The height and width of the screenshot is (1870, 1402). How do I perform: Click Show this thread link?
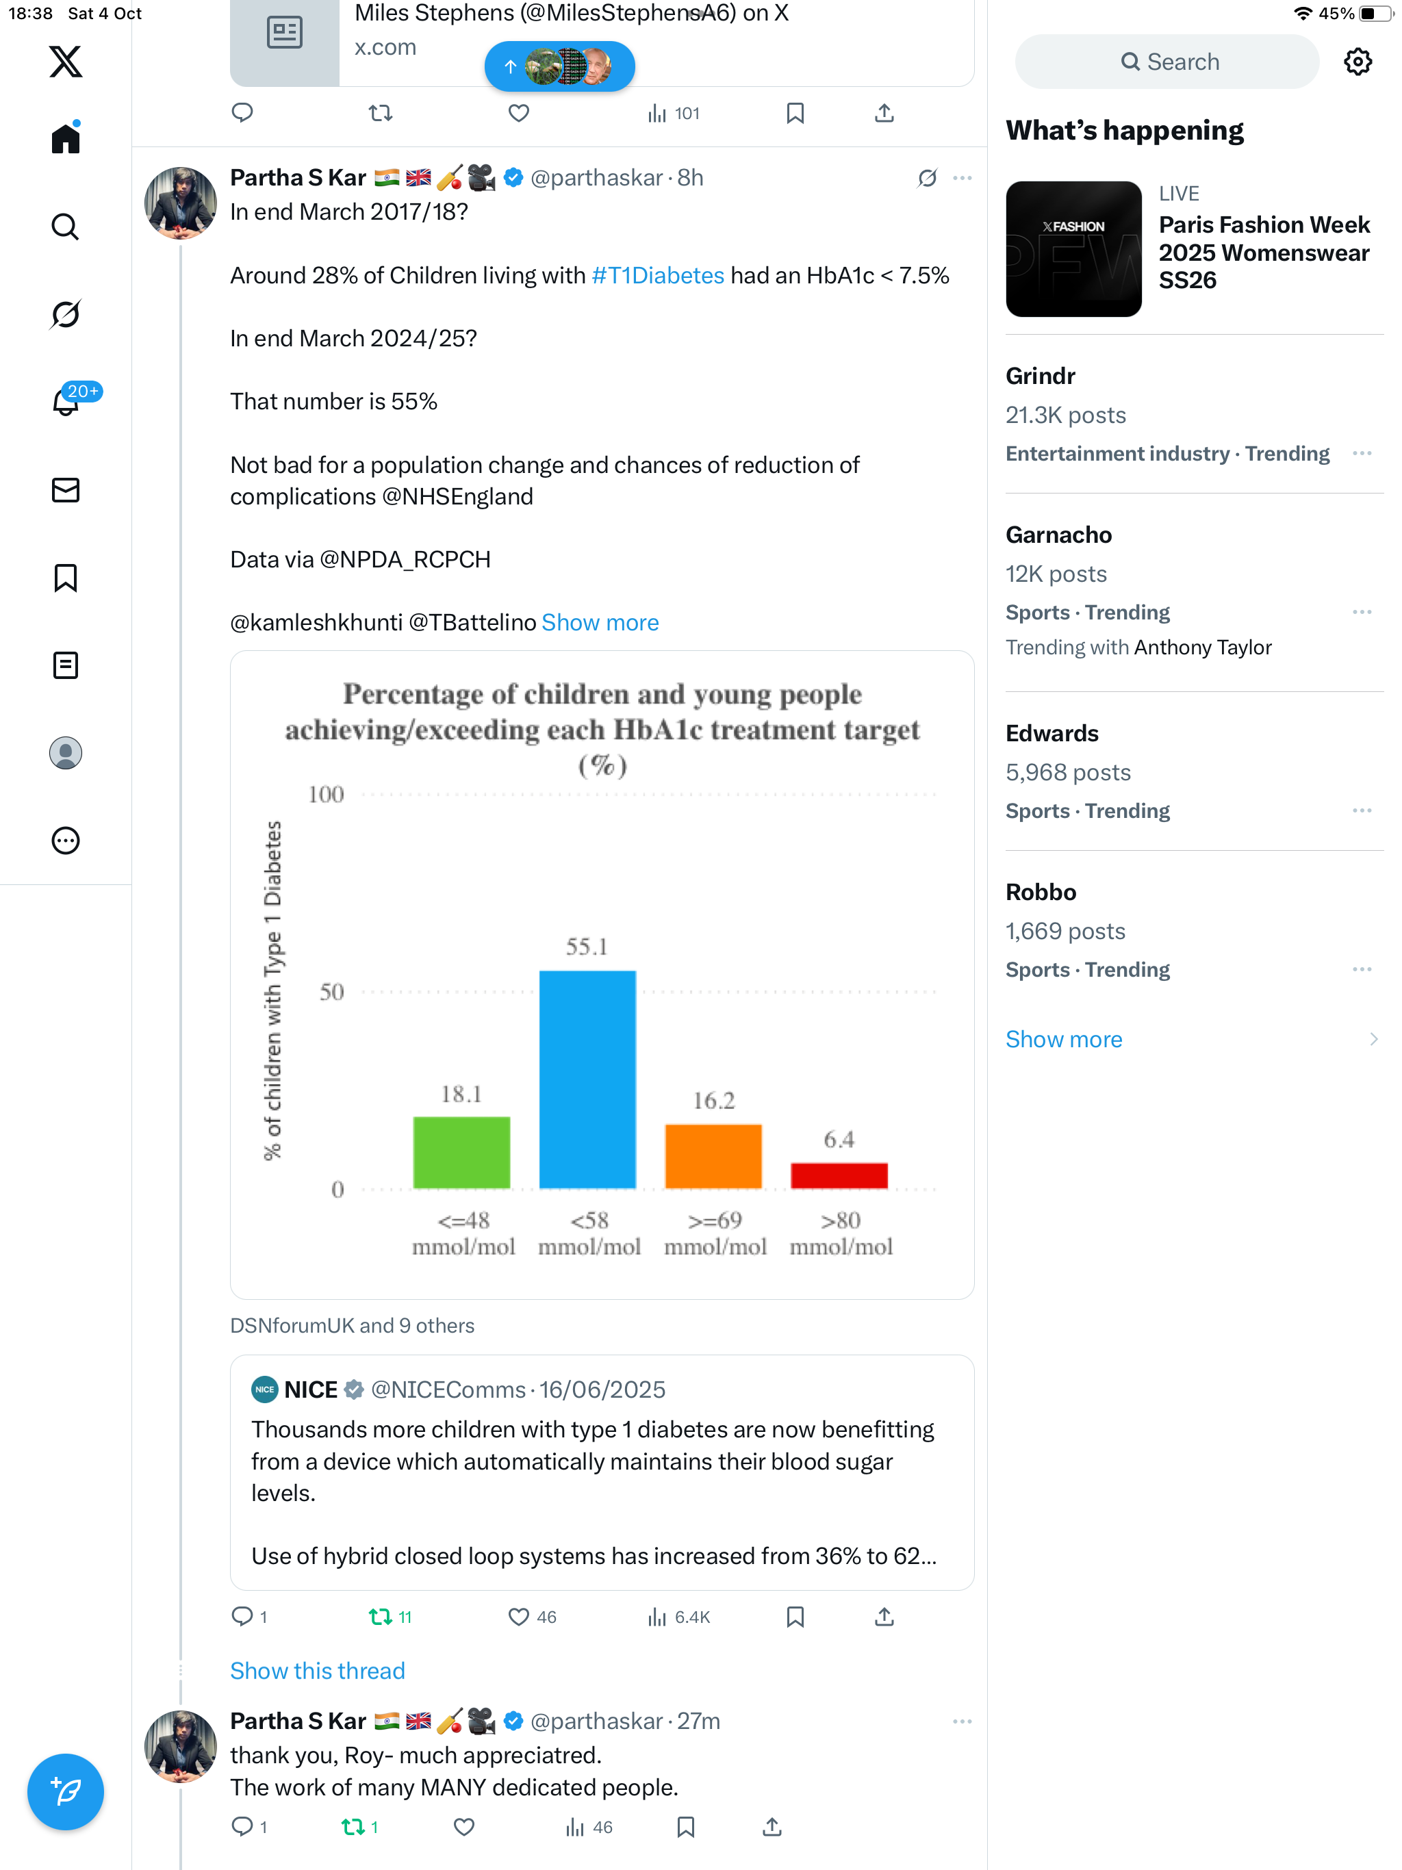[317, 1671]
